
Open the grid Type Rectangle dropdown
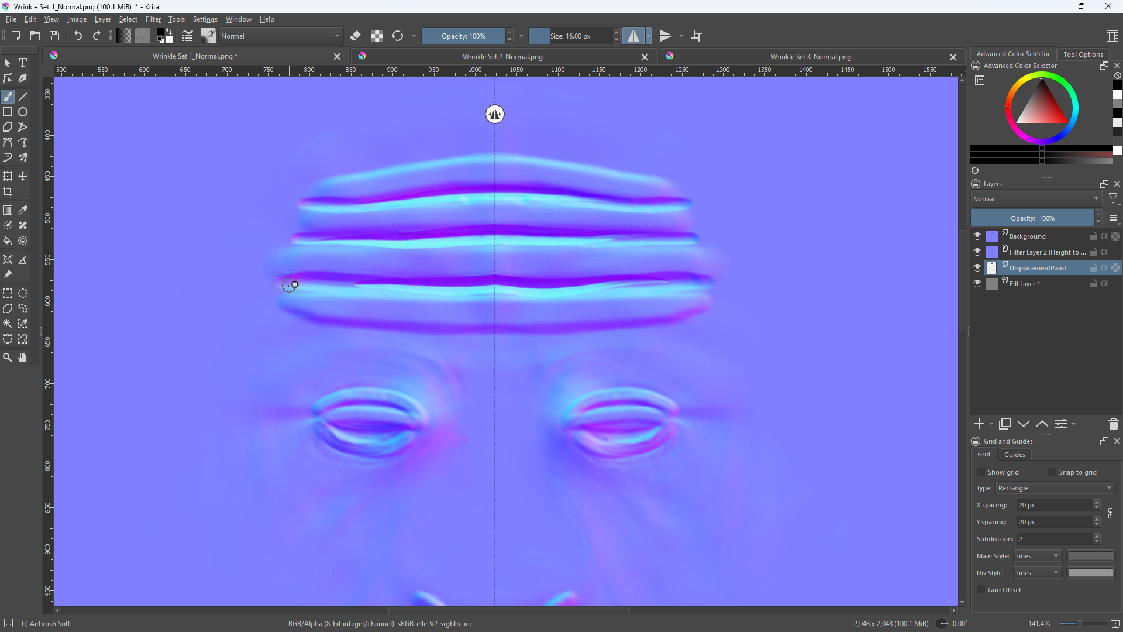point(1056,488)
